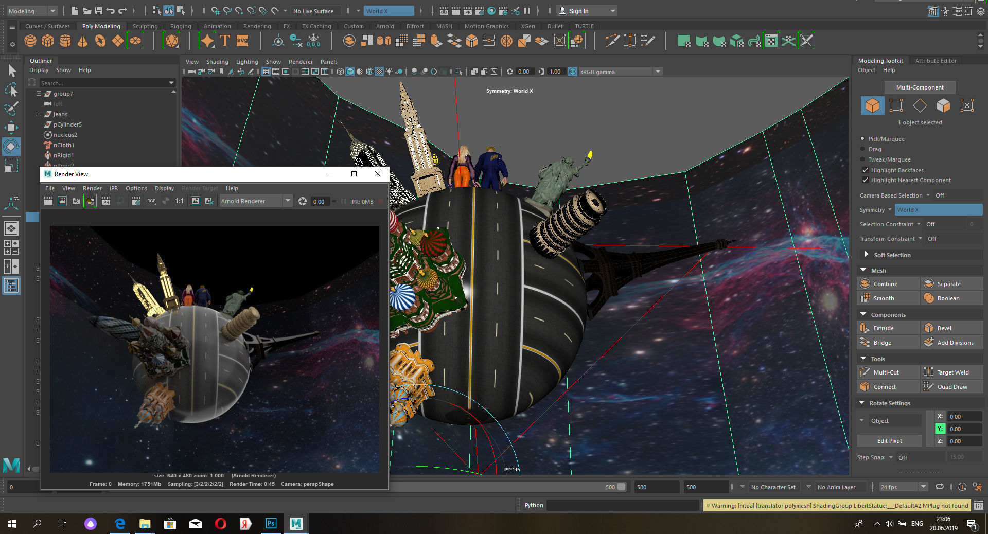Screen dimensions: 988x534
Task: Open the Shading menu in viewport panel
Action: [217, 62]
